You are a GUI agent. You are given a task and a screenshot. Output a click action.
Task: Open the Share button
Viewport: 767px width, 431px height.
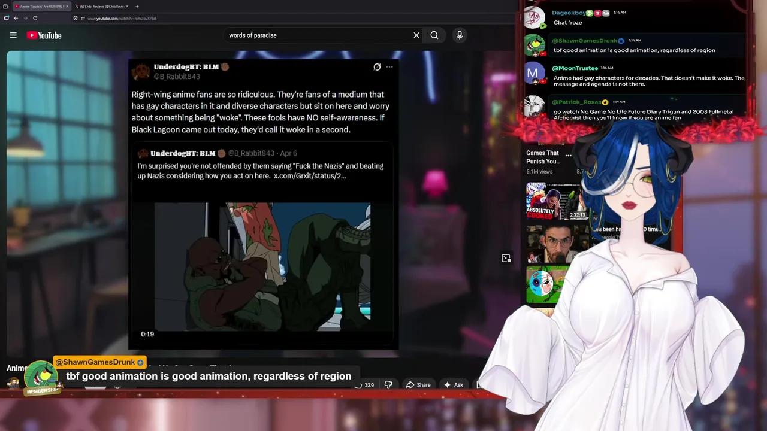point(418,385)
